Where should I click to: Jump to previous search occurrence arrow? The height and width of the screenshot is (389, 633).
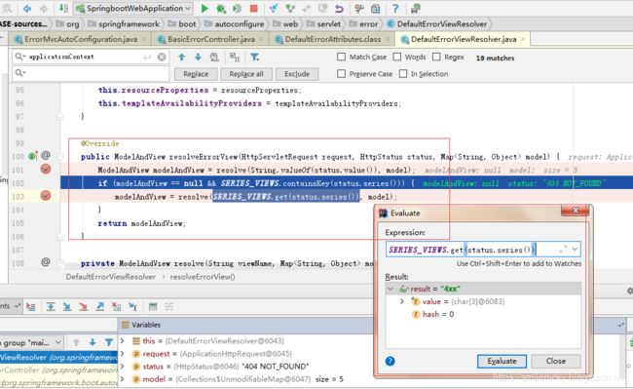182,57
